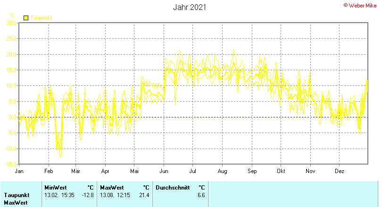Click the Nov month label
This screenshot has width=382, height=207.
(310, 171)
